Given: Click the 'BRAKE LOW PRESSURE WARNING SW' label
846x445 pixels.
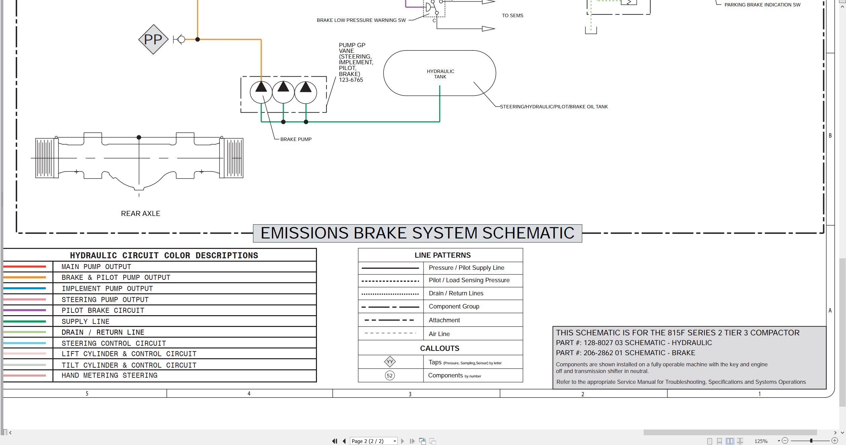Looking at the screenshot, I should pos(361,20).
